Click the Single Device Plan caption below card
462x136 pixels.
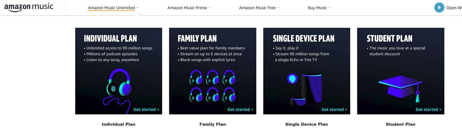306,124
